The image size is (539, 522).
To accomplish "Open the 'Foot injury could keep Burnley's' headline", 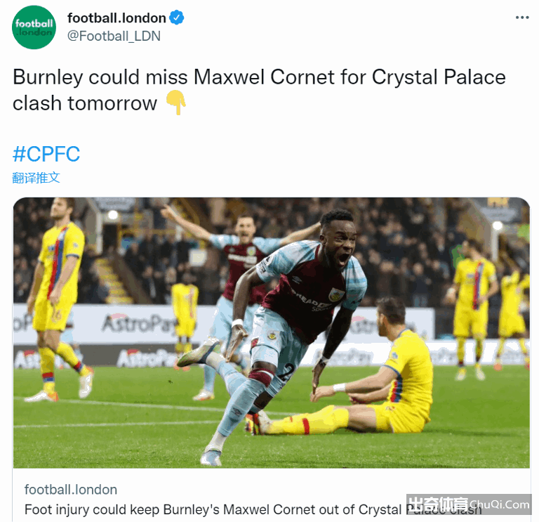I will pyautogui.click(x=253, y=509).
